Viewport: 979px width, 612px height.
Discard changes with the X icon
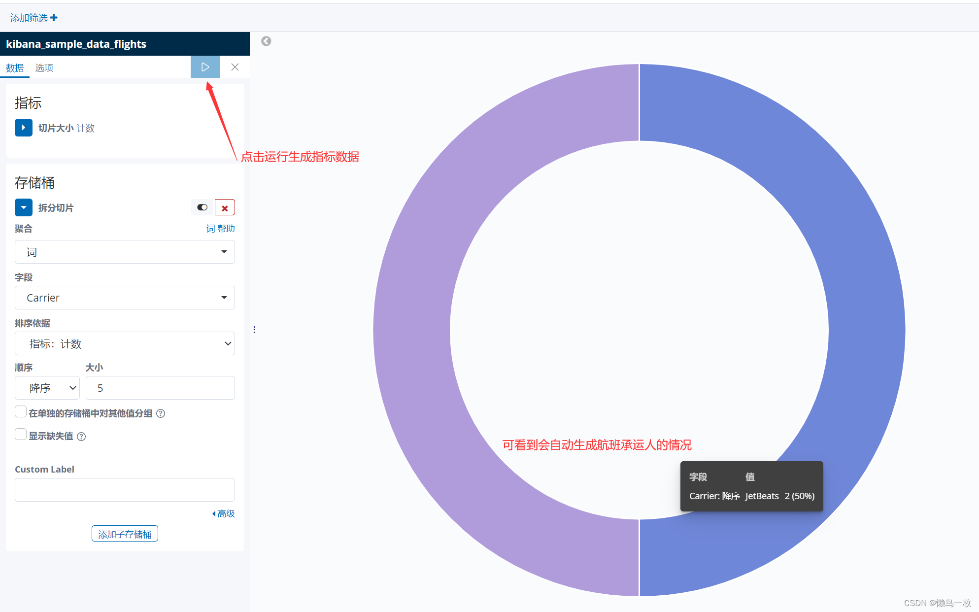coord(235,67)
